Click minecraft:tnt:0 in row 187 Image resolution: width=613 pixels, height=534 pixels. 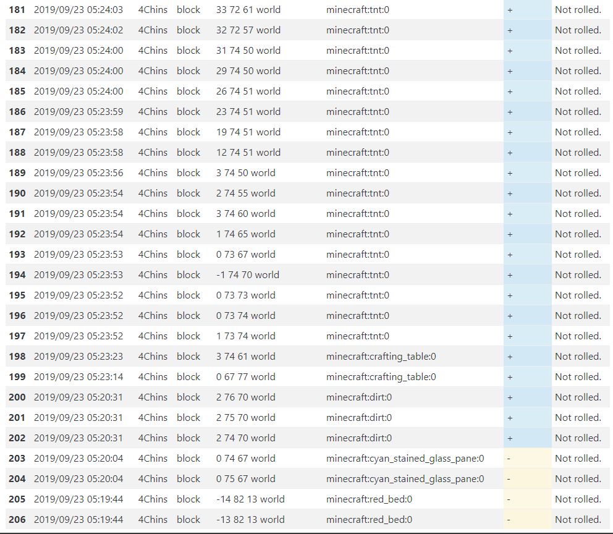[358, 132]
